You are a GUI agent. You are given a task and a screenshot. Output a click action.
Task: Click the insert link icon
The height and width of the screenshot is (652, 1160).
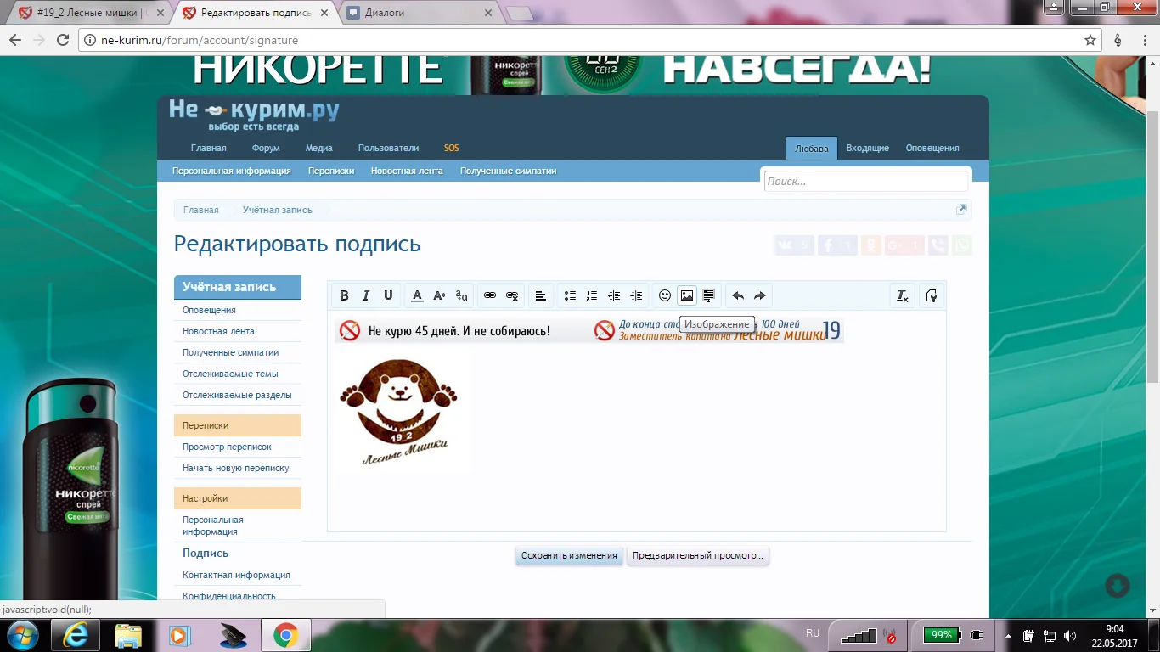(x=490, y=295)
